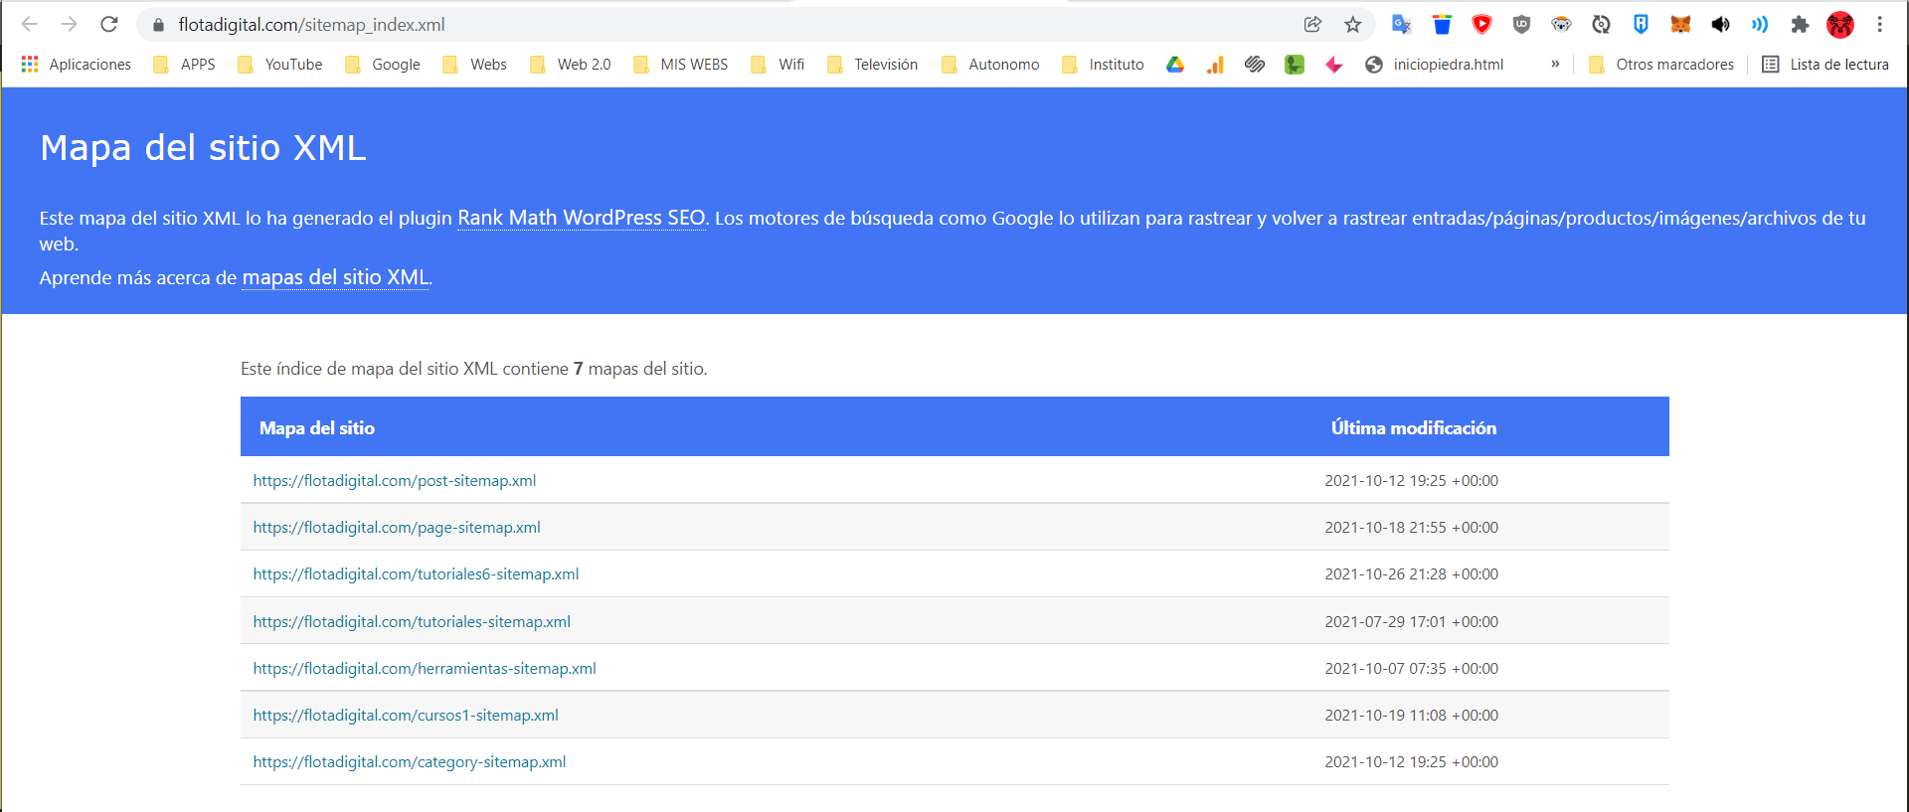Click the address bar URL field
This screenshot has width=1909, height=812.
[696, 24]
